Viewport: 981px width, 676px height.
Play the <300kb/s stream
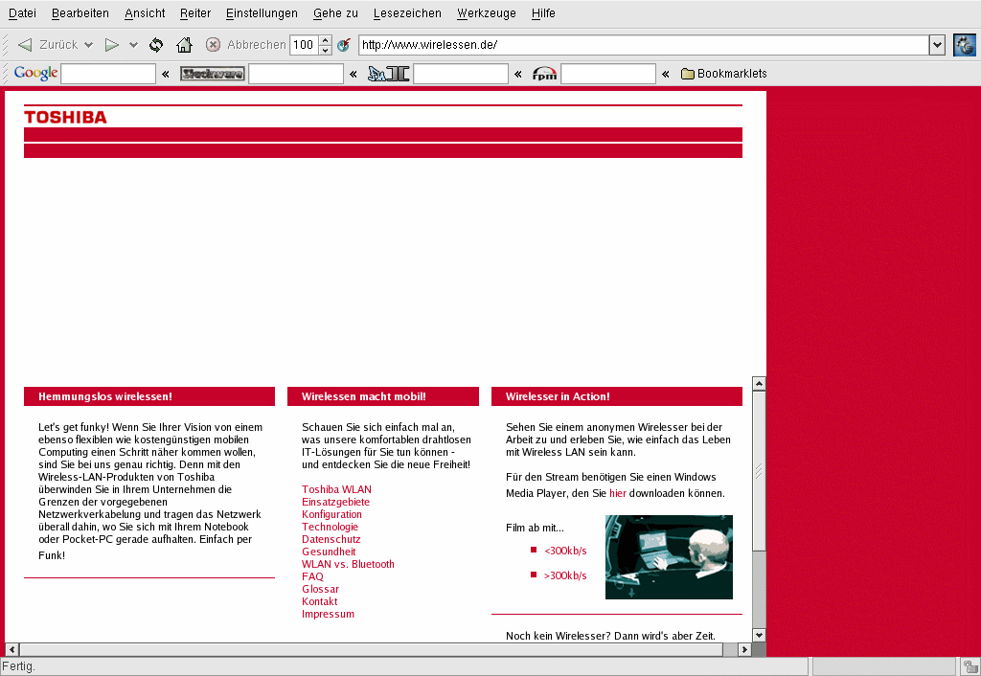pyautogui.click(x=565, y=551)
